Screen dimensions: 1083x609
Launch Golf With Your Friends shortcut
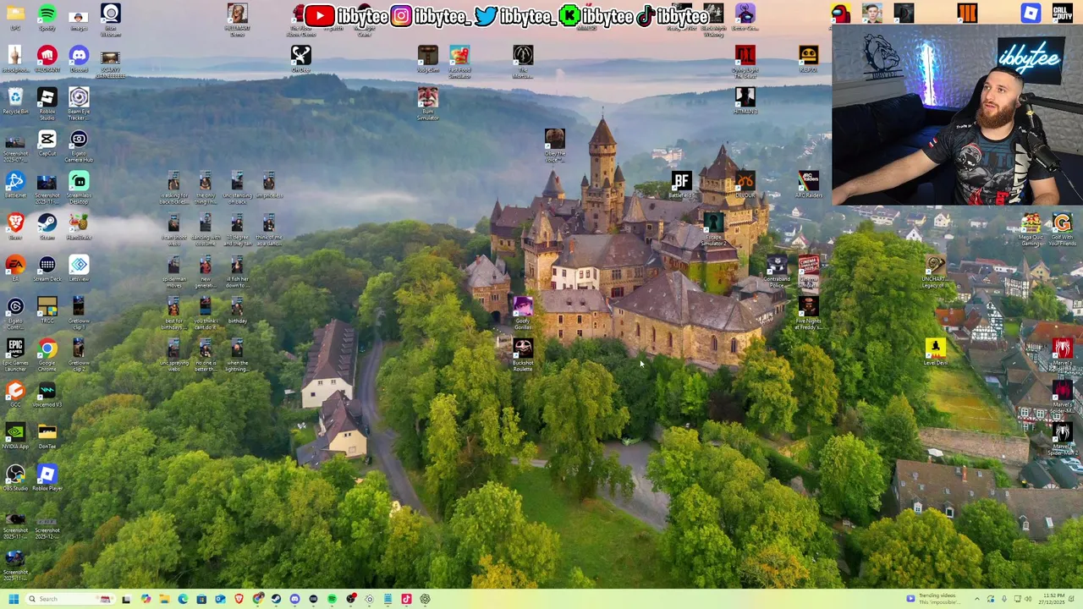pos(1062,229)
